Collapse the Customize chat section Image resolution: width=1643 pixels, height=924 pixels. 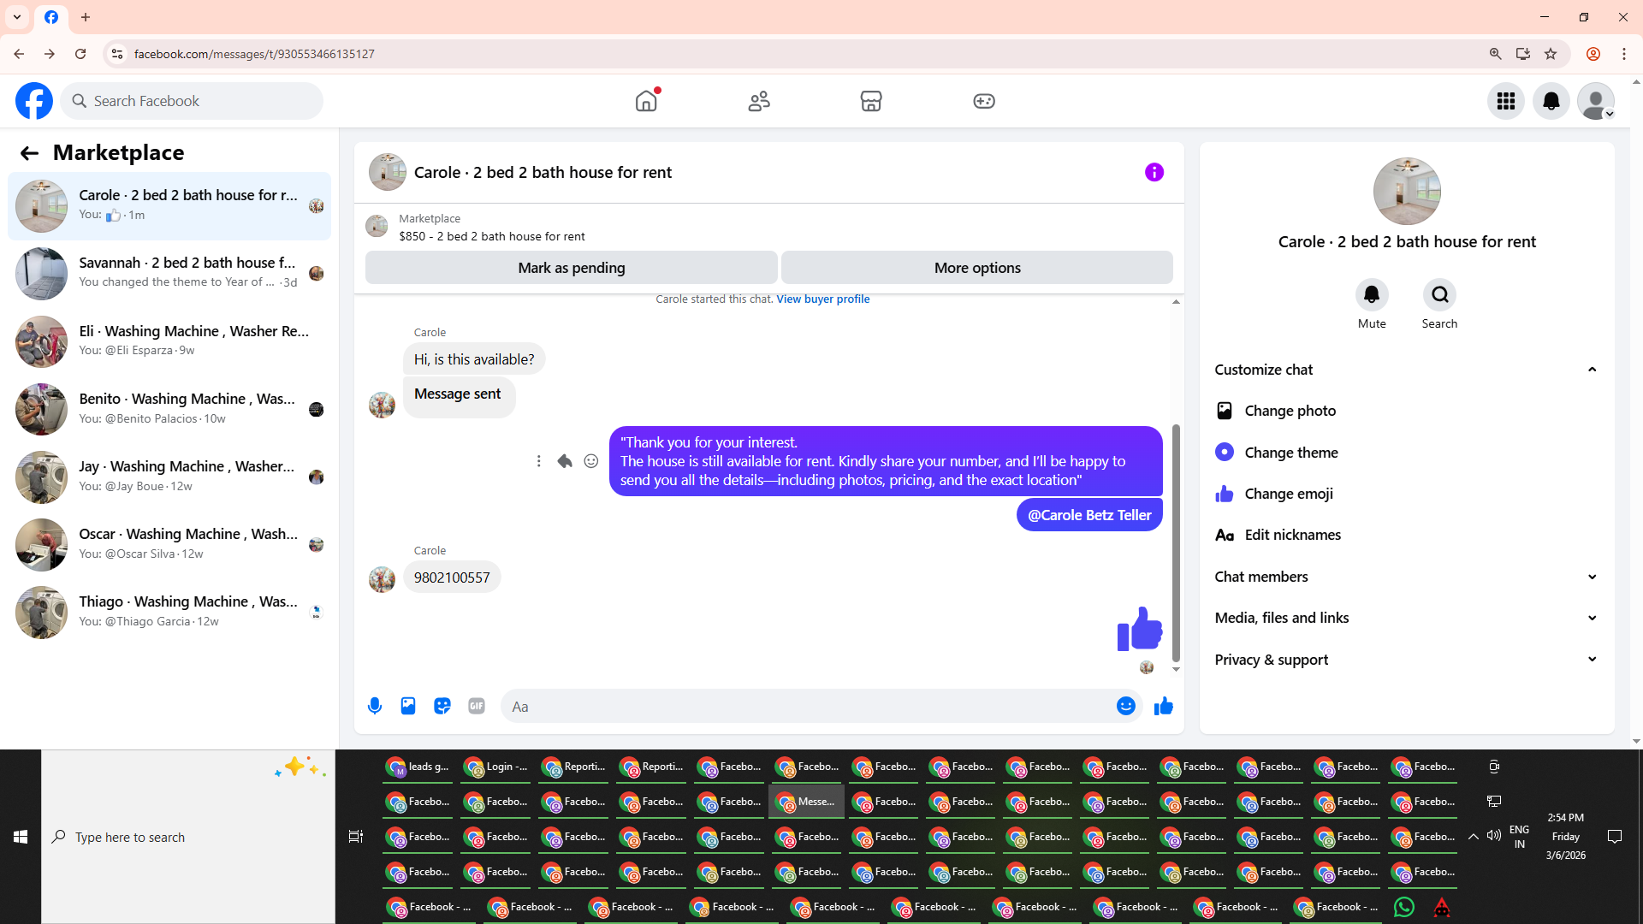point(1592,370)
